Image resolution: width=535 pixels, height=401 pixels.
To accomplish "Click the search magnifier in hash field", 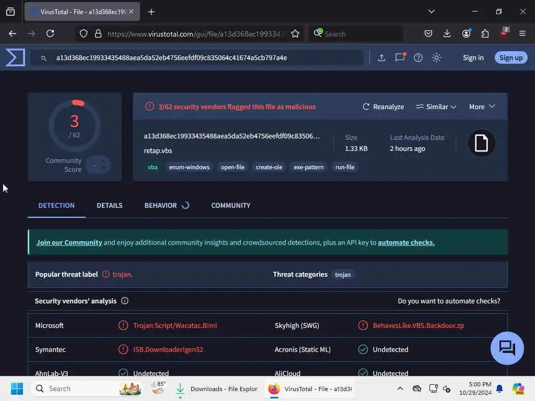I will [44, 58].
